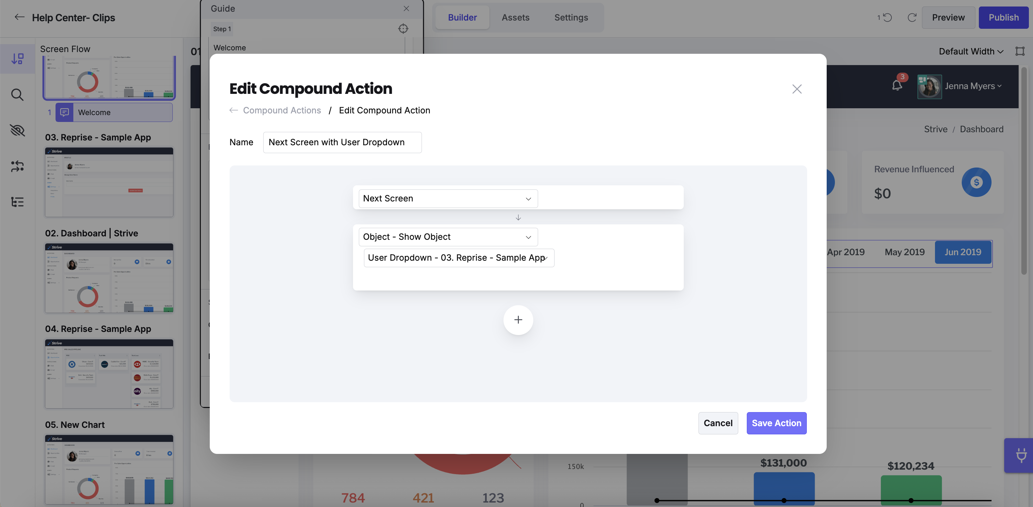The width and height of the screenshot is (1033, 507).
Task: Switch to the Settings tab
Action: (571, 17)
